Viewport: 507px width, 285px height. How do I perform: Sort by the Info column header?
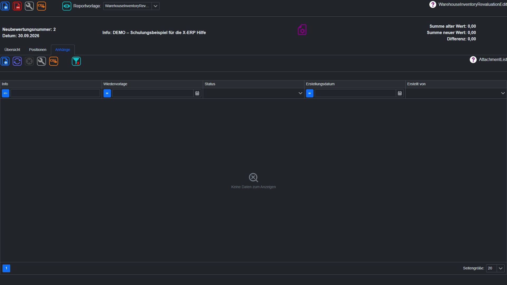pos(51,84)
